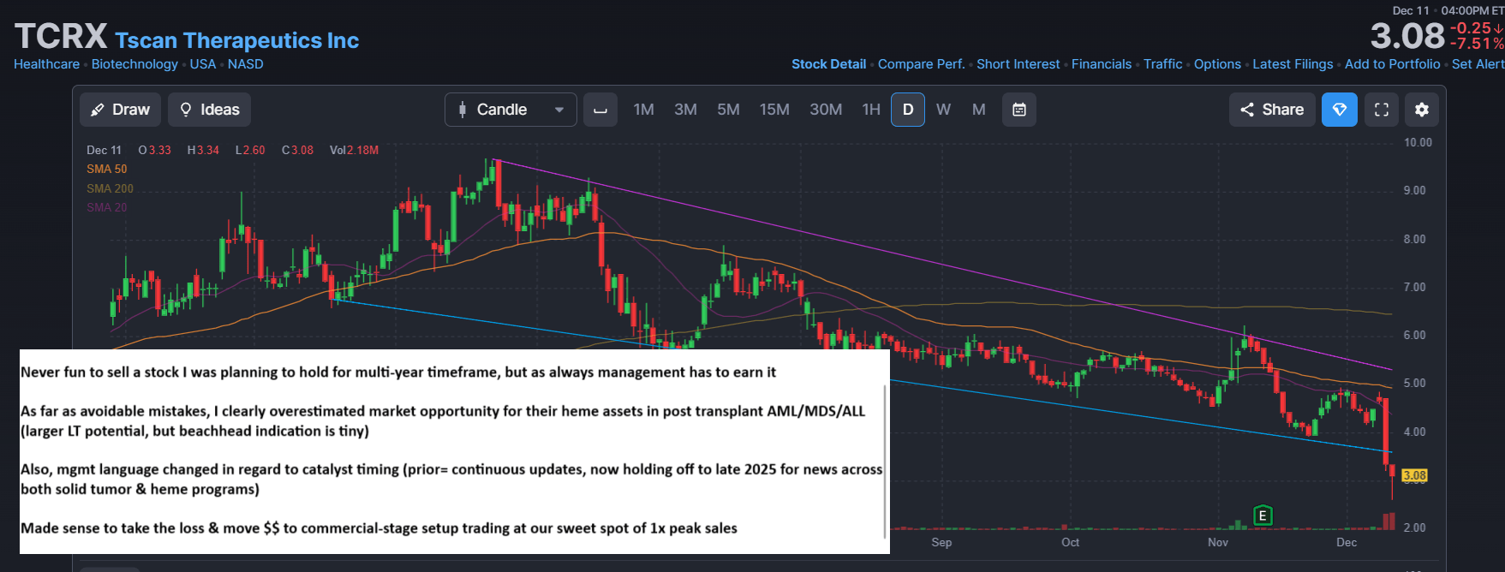
Task: Open Options link
Action: pos(1217,64)
